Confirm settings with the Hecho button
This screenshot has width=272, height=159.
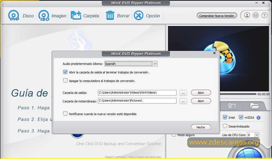click(x=201, y=127)
